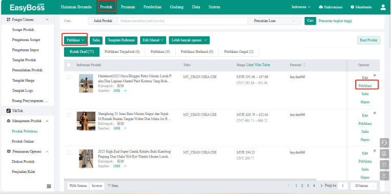Click the TikTok icon in sidebar
This screenshot has width=391, height=194.
(x=9, y=111)
